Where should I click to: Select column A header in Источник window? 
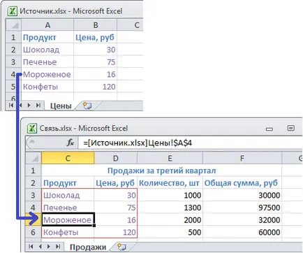tap(47, 25)
